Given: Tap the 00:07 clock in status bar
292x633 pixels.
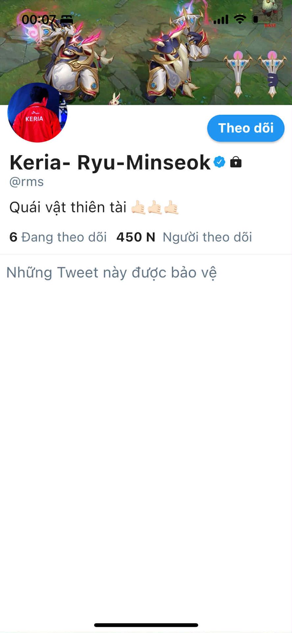Looking at the screenshot, I should pos(39,20).
